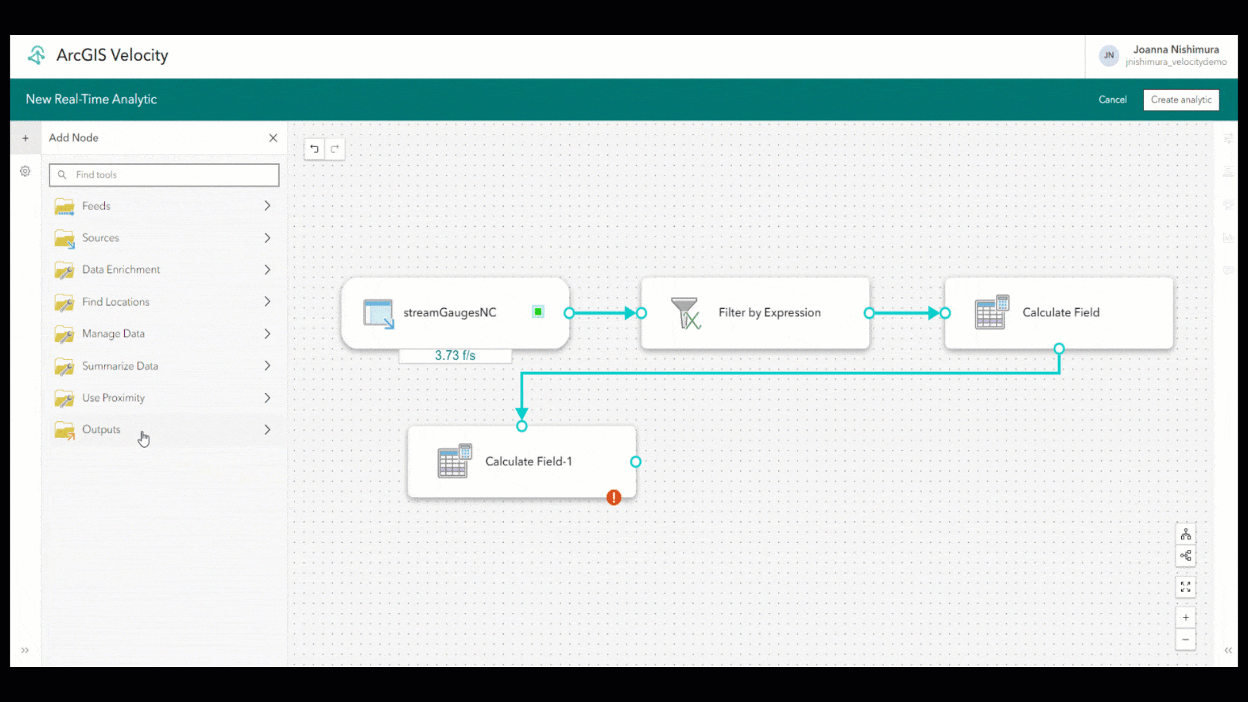Screen dimensions: 1248x702
Task: Select the Filter by Expression node icon
Action: 687,312
